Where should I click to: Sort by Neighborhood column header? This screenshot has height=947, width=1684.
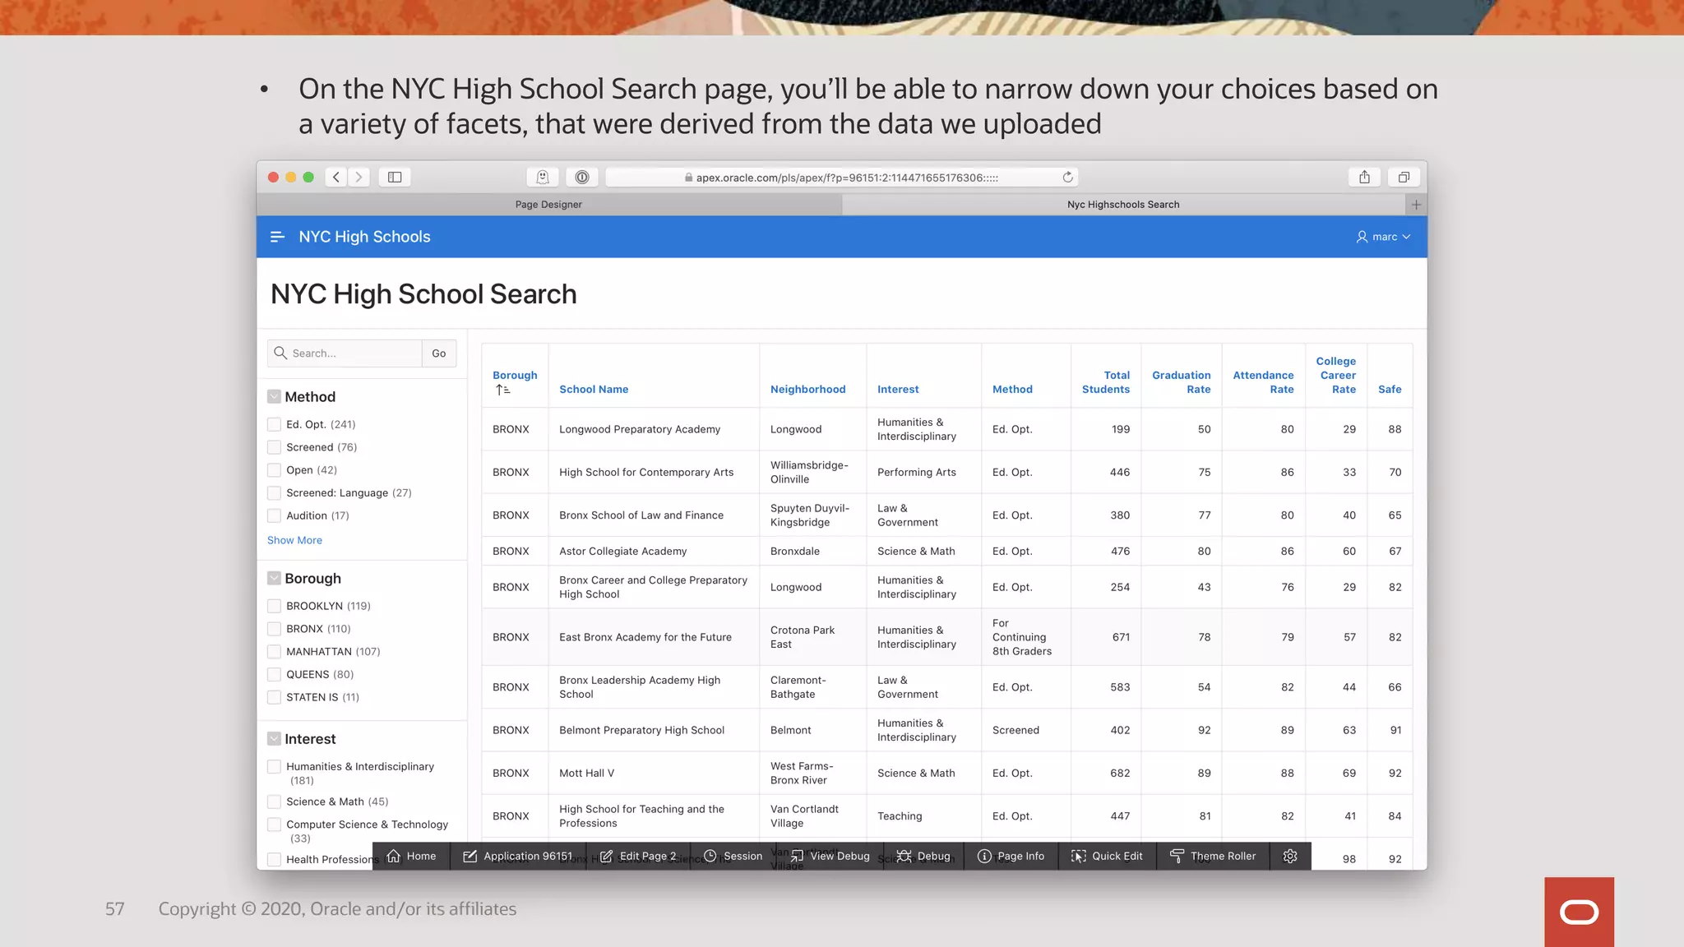(807, 390)
